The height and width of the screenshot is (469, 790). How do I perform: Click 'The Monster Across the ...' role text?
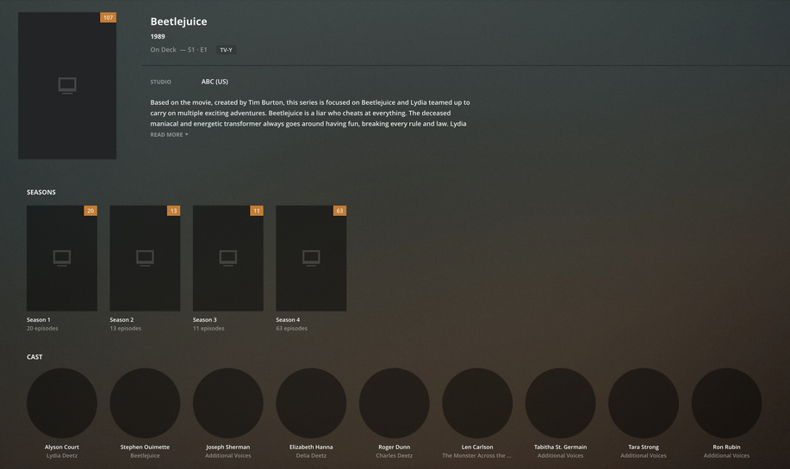tap(476, 456)
